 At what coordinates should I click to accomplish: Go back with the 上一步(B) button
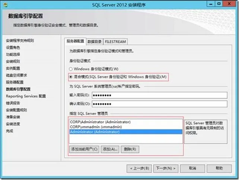pos(139,168)
